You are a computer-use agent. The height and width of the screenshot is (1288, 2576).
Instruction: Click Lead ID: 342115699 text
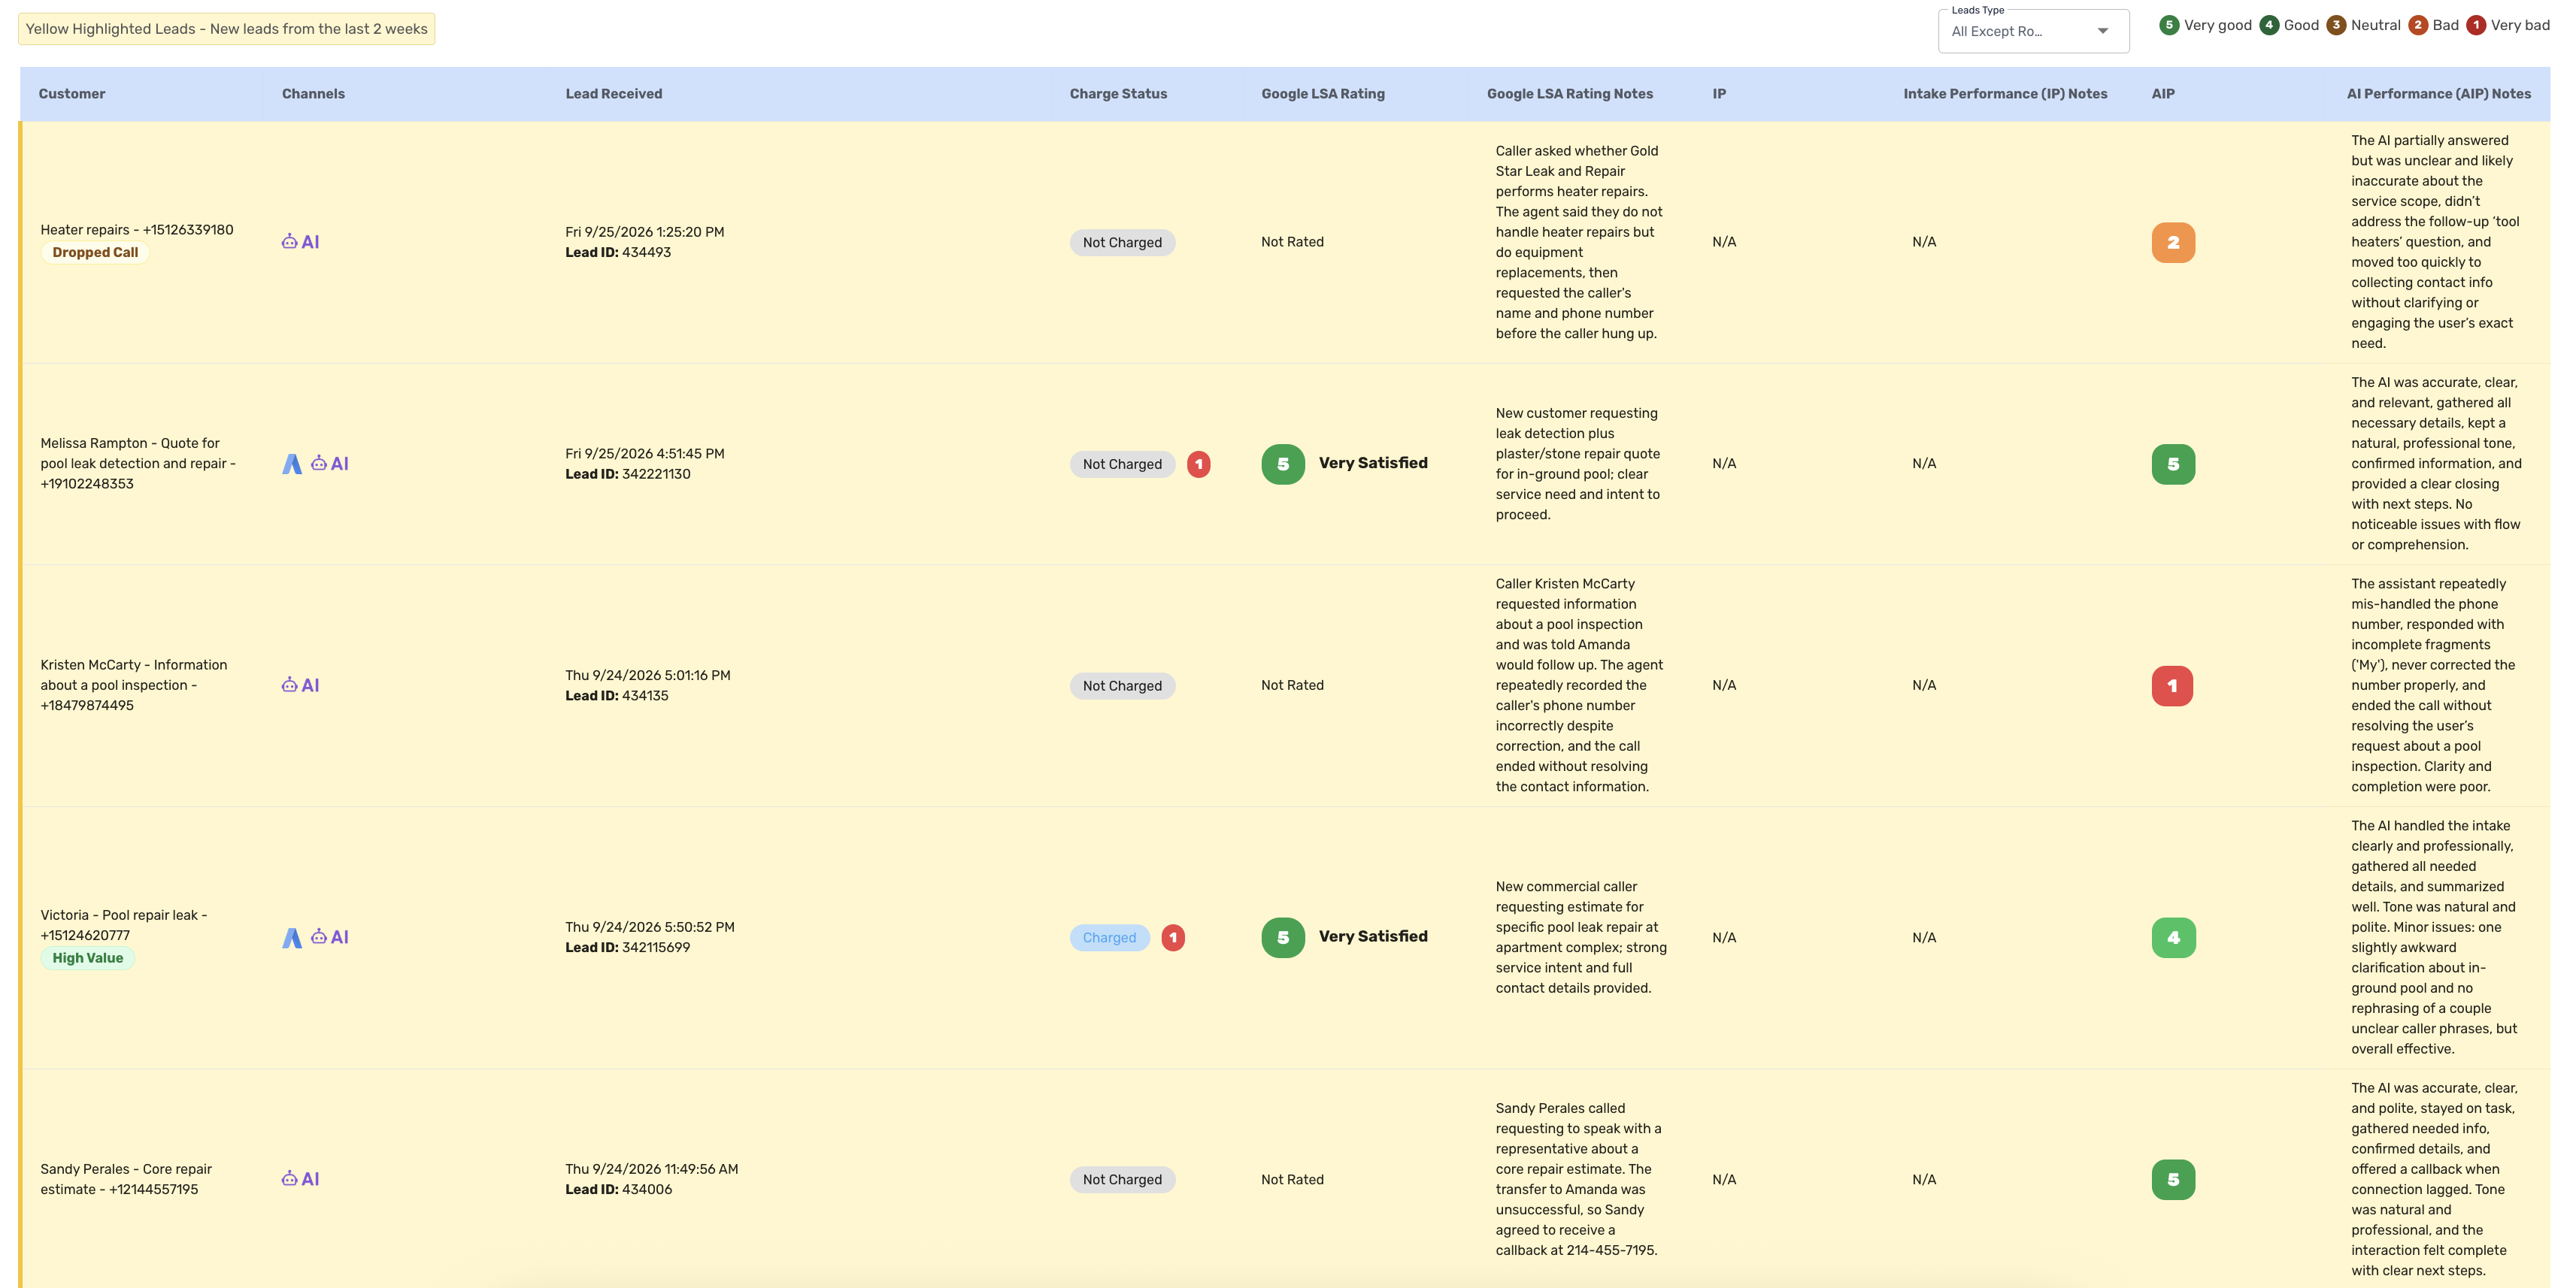(x=627, y=948)
